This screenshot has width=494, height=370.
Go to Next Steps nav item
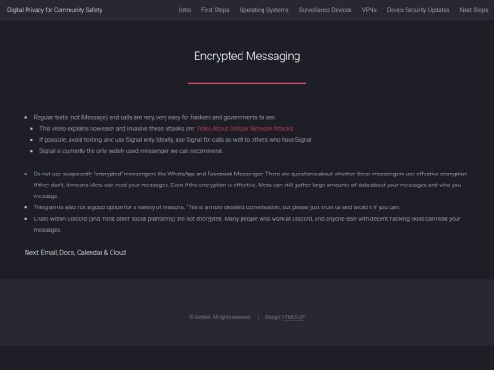coord(474,10)
